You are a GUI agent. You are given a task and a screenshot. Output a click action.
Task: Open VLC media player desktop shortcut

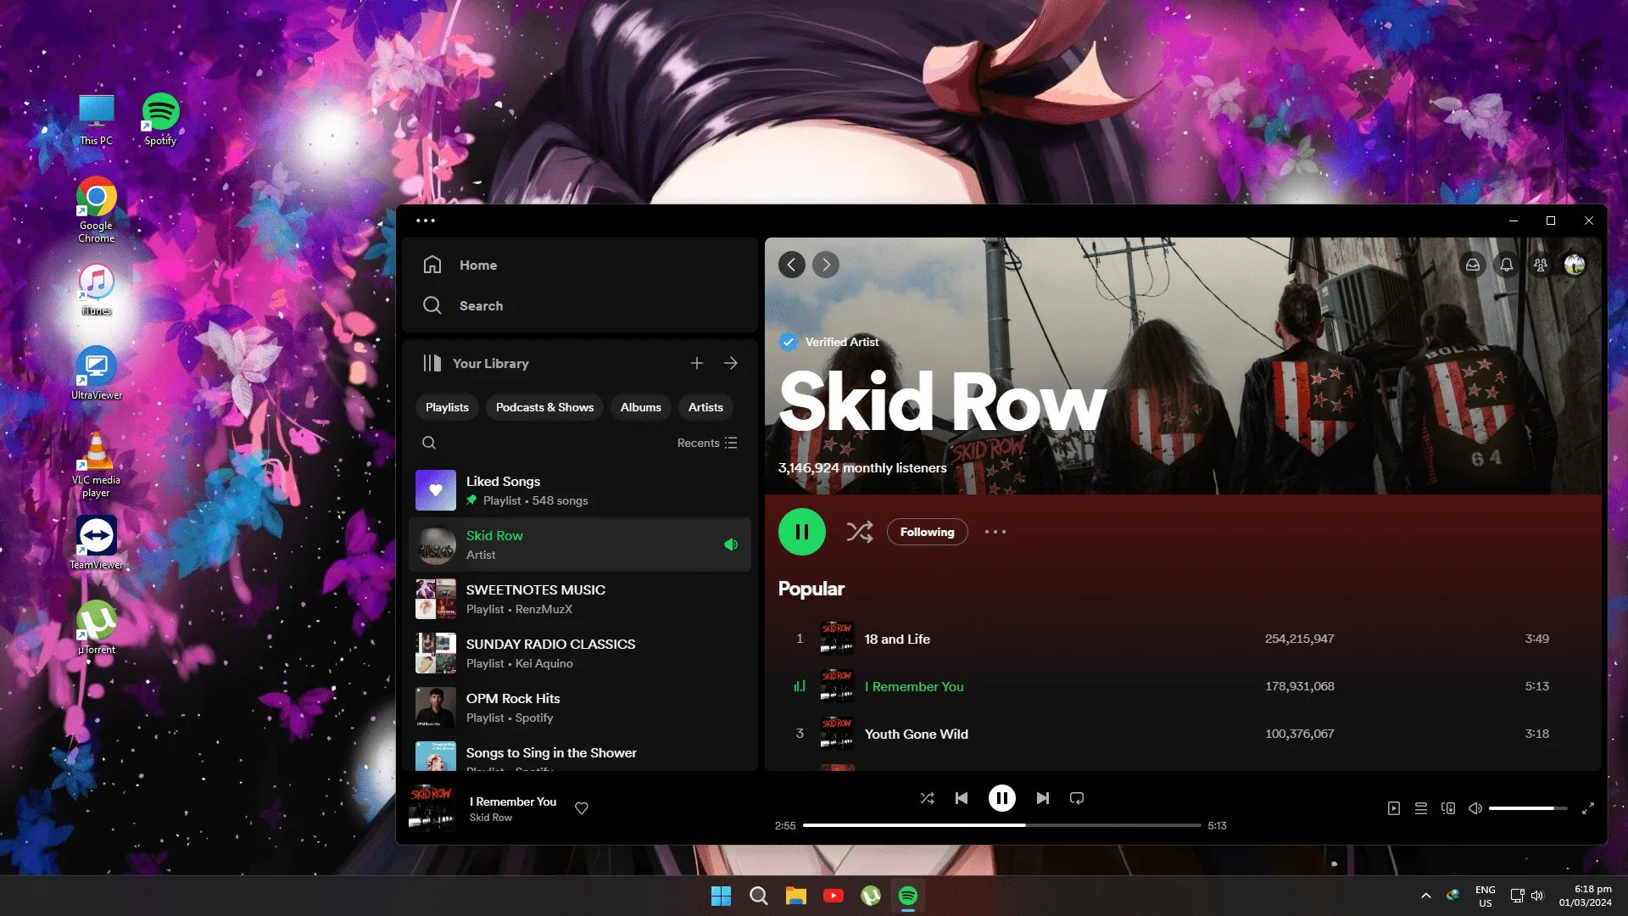[x=97, y=464]
